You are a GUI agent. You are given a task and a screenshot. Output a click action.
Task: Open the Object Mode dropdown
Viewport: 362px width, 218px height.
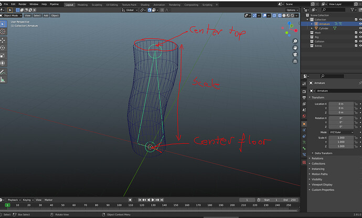pyautogui.click(x=11, y=15)
